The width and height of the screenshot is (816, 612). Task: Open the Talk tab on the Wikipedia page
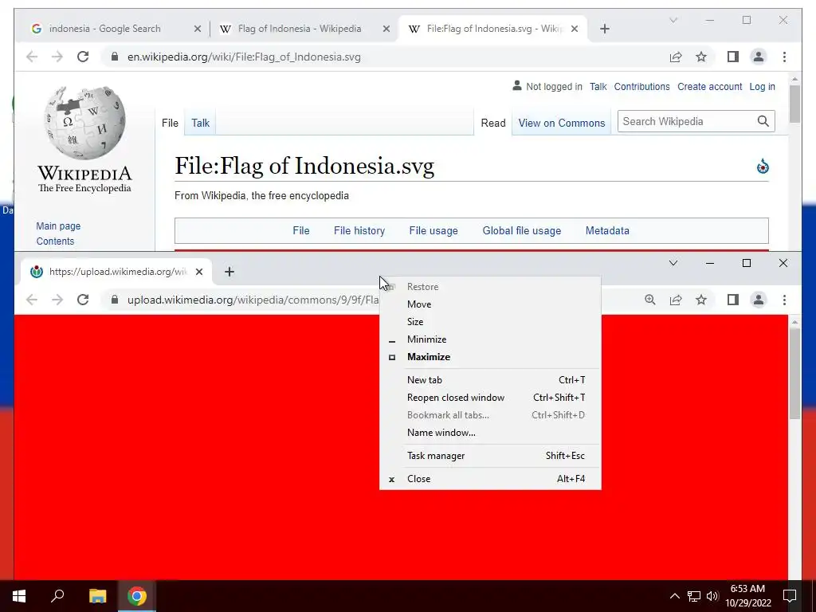pyautogui.click(x=200, y=123)
